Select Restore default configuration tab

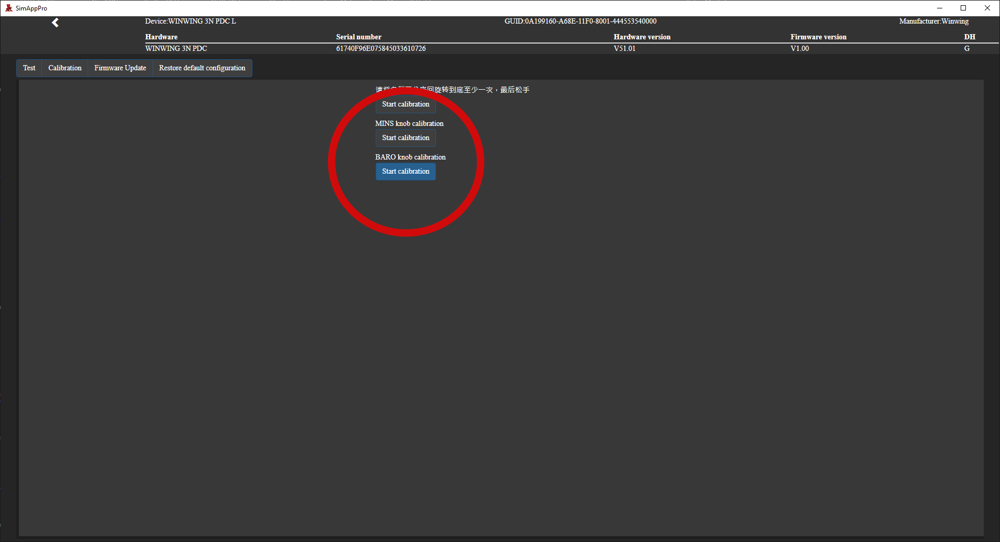point(202,68)
